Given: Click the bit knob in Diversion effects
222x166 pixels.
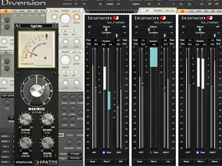Looking at the screenshot, I should (x=65, y=109).
